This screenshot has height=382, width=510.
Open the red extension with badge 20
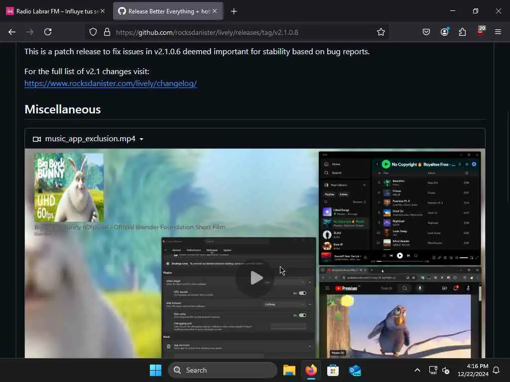pos(481,31)
